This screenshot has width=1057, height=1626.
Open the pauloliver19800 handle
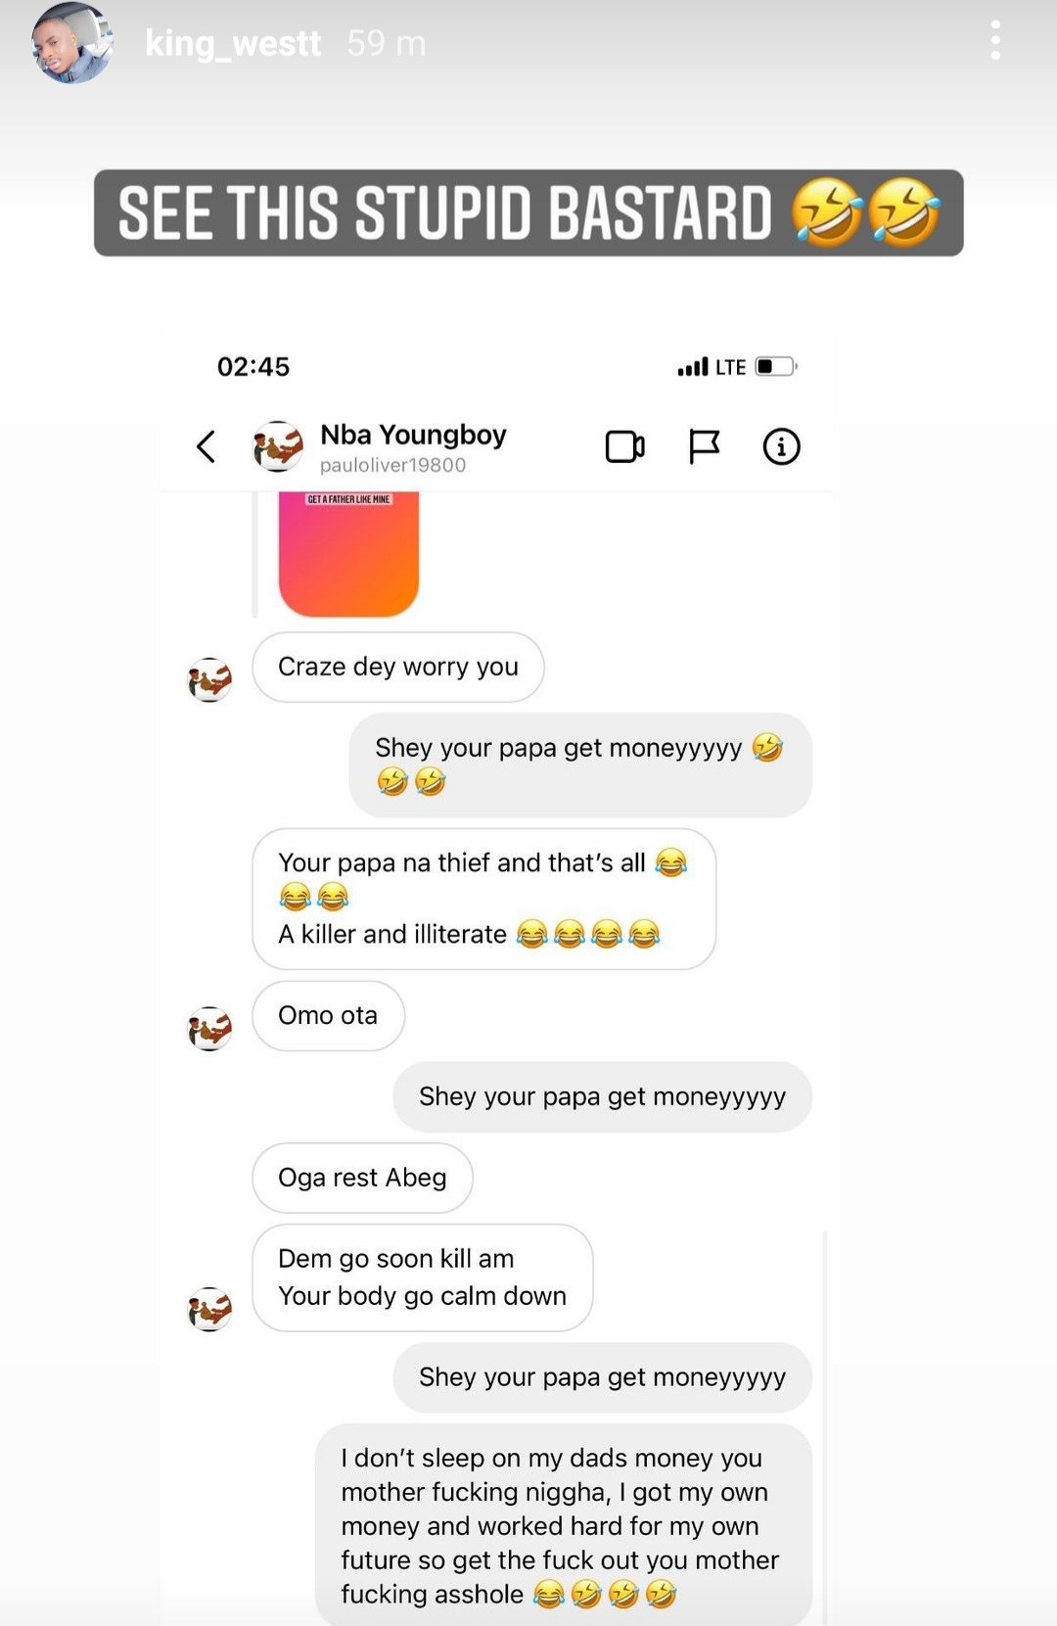(x=392, y=465)
